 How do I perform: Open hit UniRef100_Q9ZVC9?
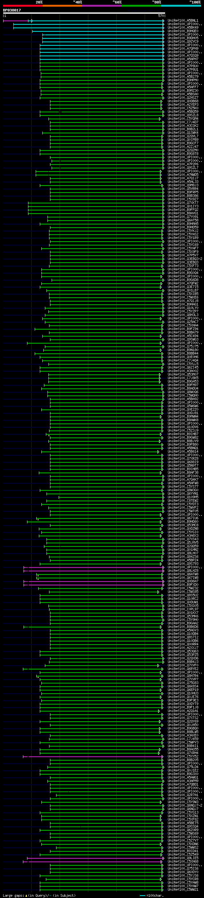click(x=183, y=42)
